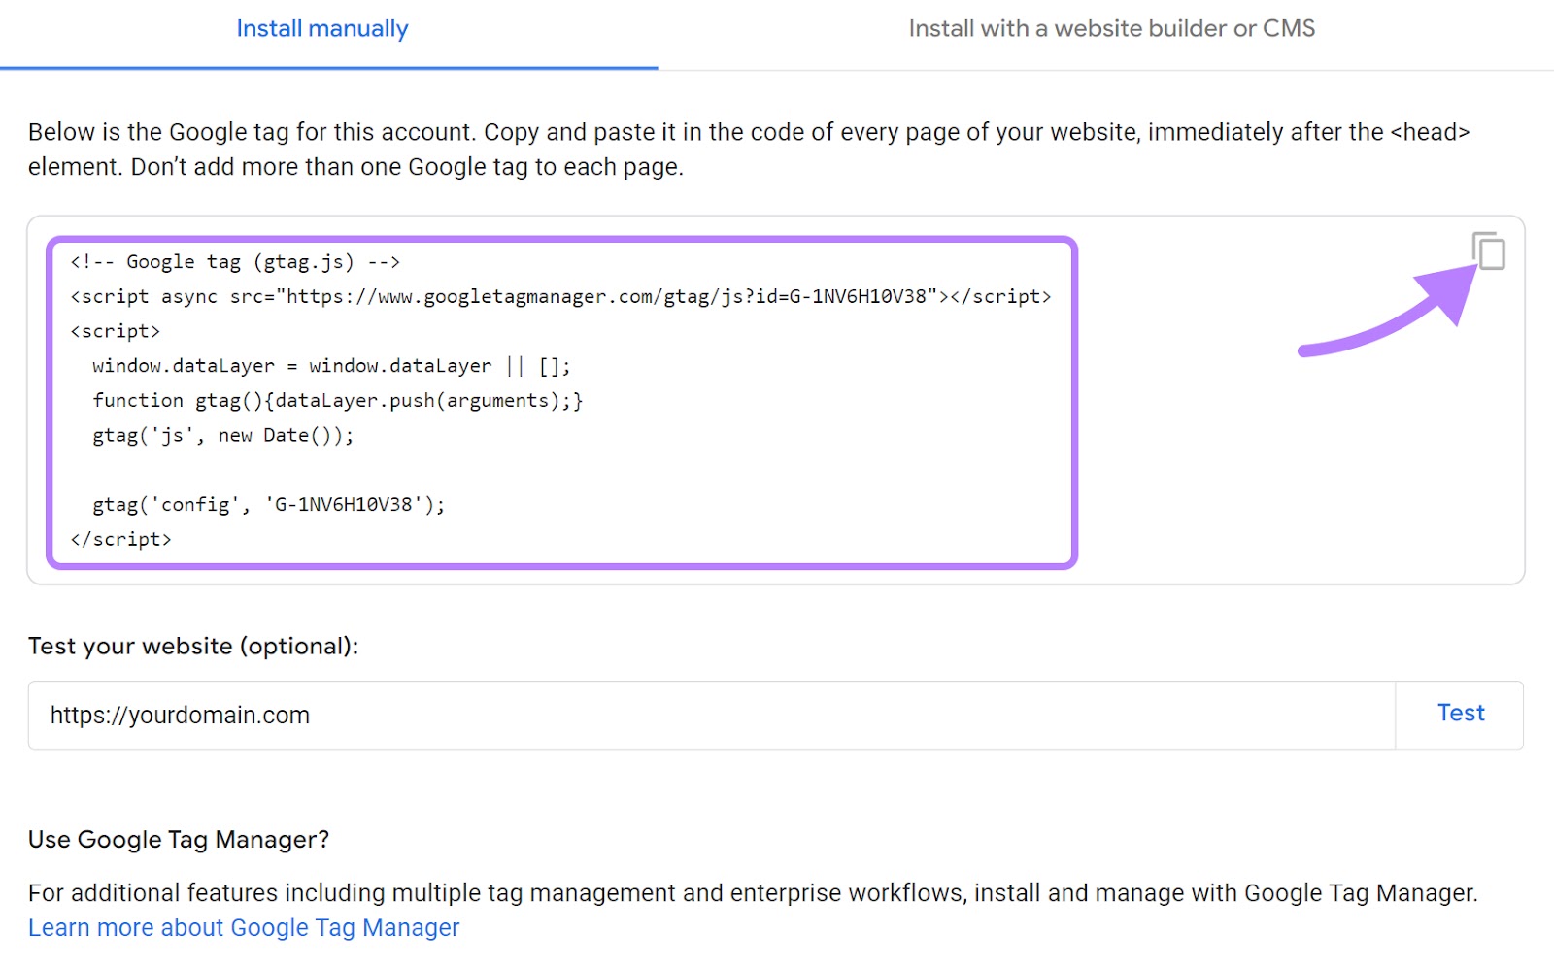This screenshot has width=1554, height=968.
Task: Focus the website URL input field
Action: (712, 716)
